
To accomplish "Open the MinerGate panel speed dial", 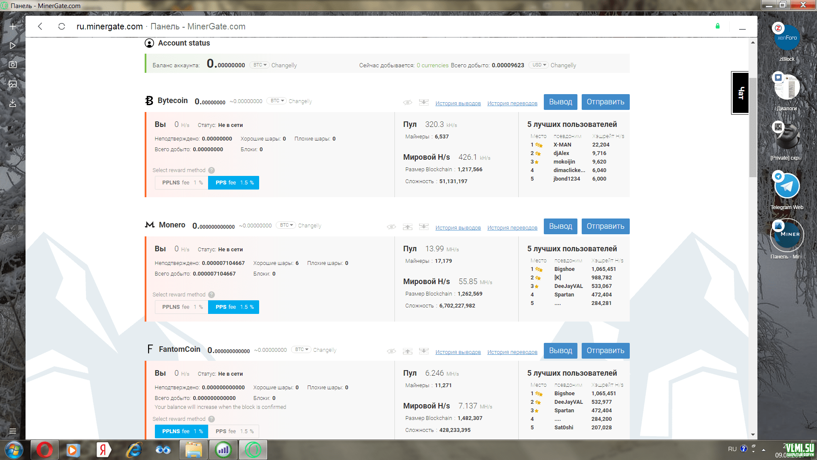I will click(787, 235).
